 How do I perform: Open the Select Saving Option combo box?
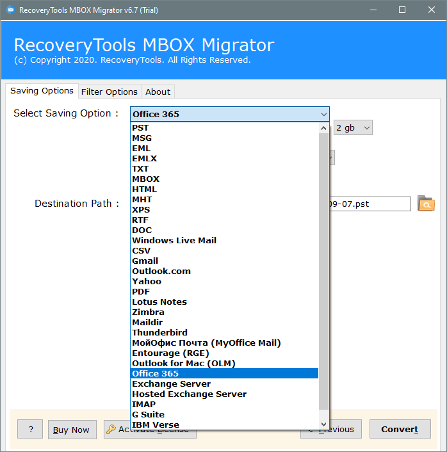pos(229,114)
